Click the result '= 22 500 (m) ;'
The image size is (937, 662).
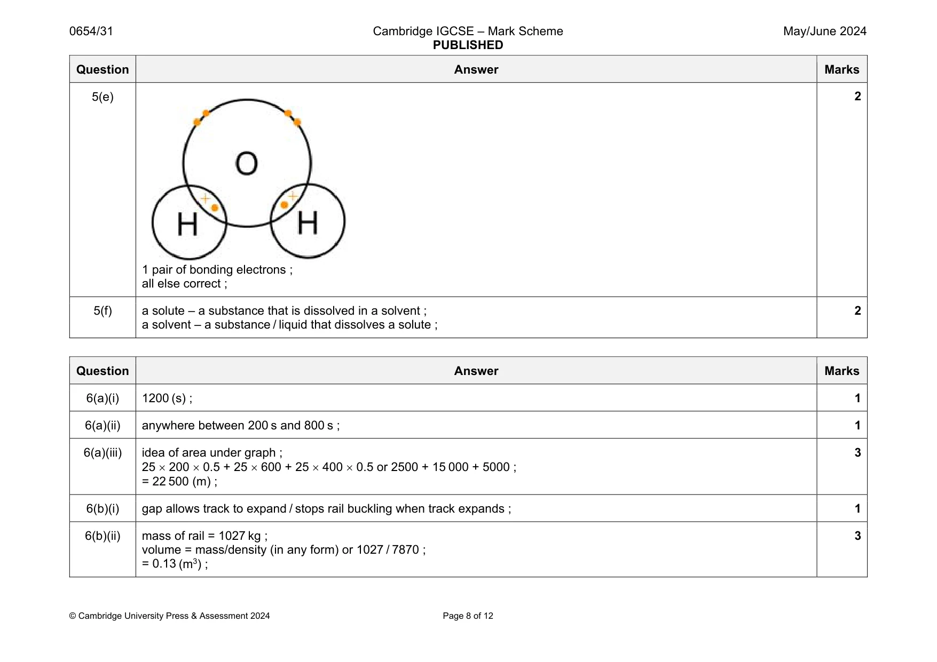(x=179, y=481)
